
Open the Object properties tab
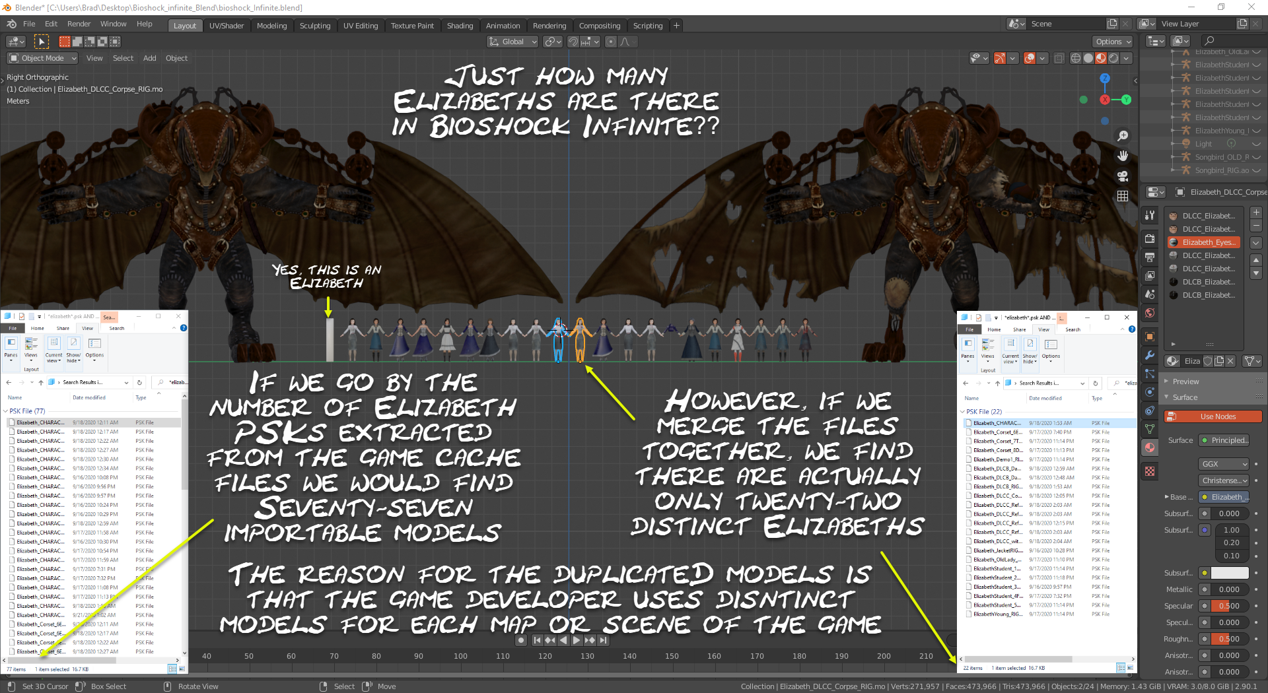tap(1150, 337)
